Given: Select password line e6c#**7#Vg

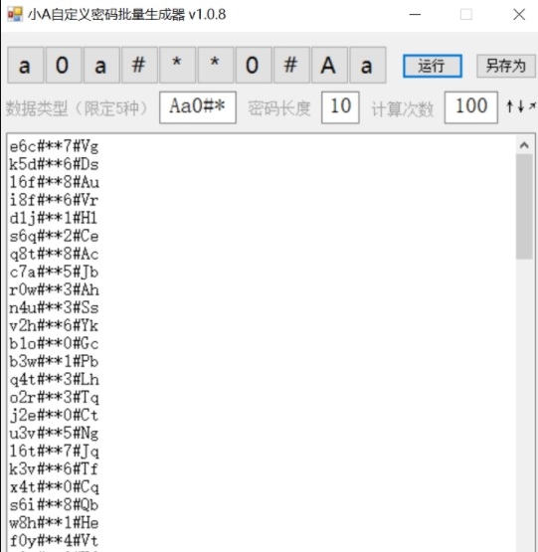Looking at the screenshot, I should [x=54, y=146].
